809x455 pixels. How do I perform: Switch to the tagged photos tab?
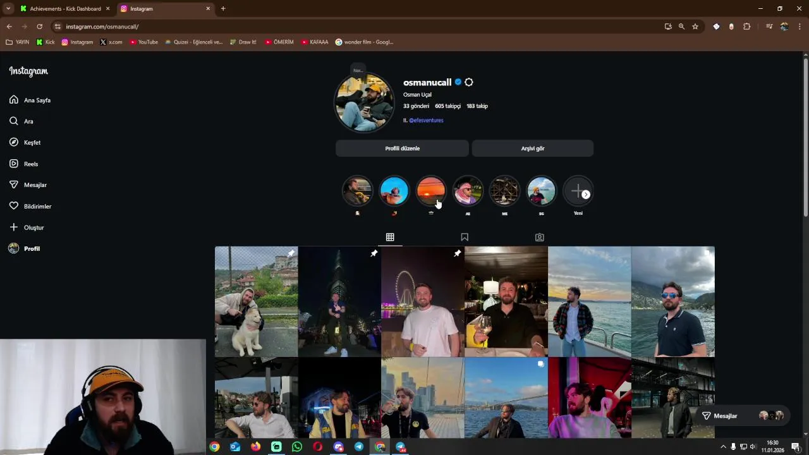pyautogui.click(x=539, y=237)
